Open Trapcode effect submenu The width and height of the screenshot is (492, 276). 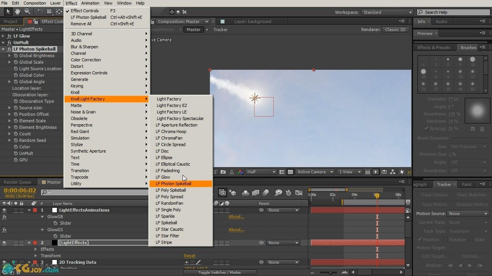[107, 177]
